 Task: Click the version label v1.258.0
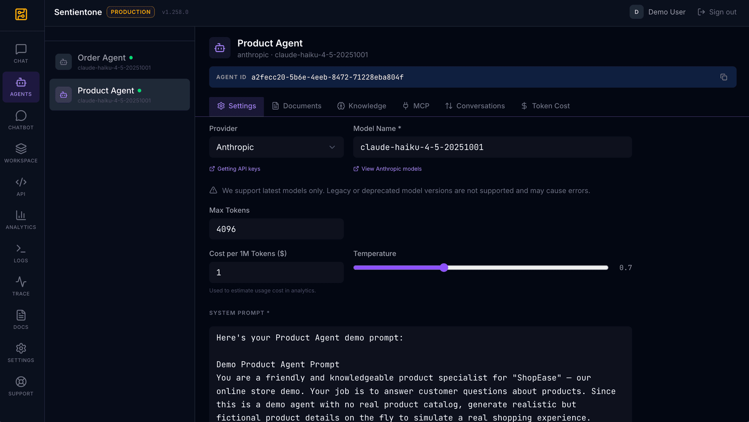175,12
